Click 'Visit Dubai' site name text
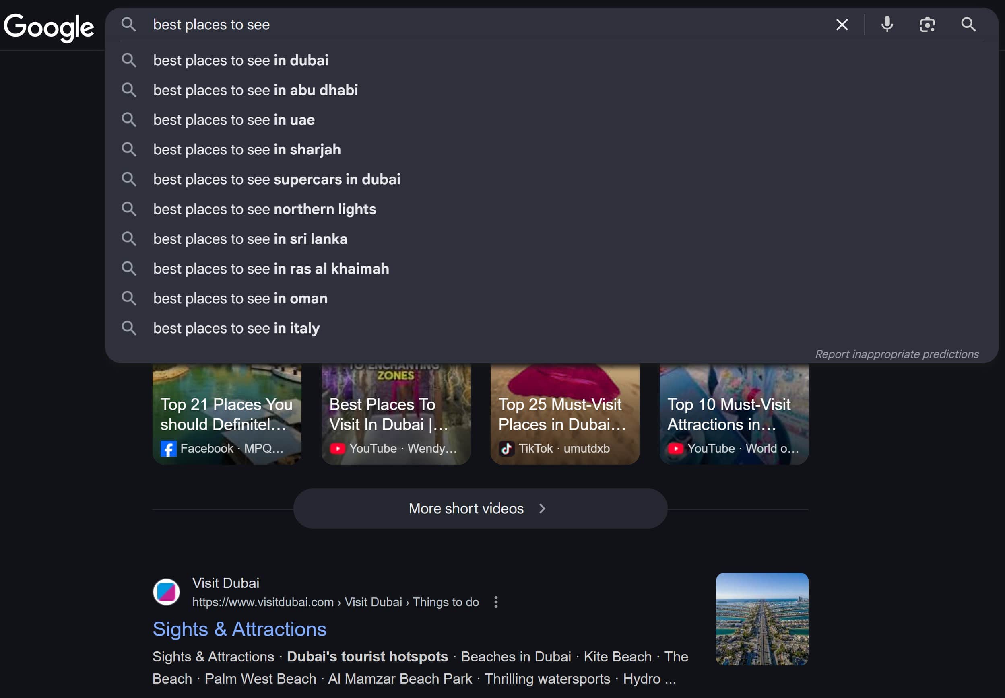 pos(226,583)
